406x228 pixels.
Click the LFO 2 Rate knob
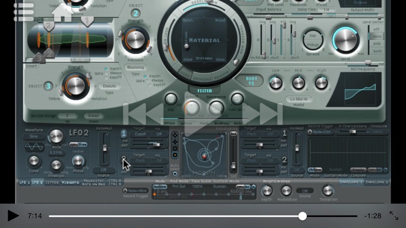(x=56, y=137)
